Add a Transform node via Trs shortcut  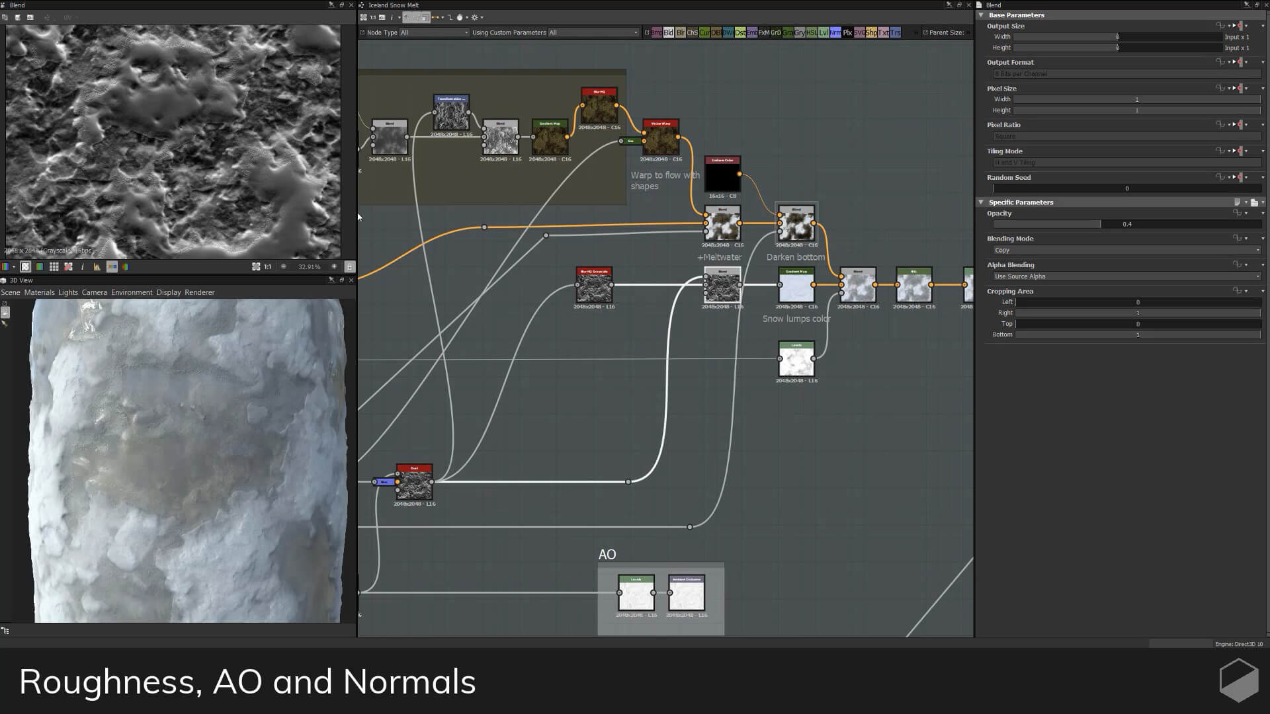pos(895,32)
